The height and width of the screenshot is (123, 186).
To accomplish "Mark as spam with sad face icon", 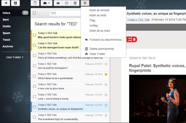I will (67, 3).
